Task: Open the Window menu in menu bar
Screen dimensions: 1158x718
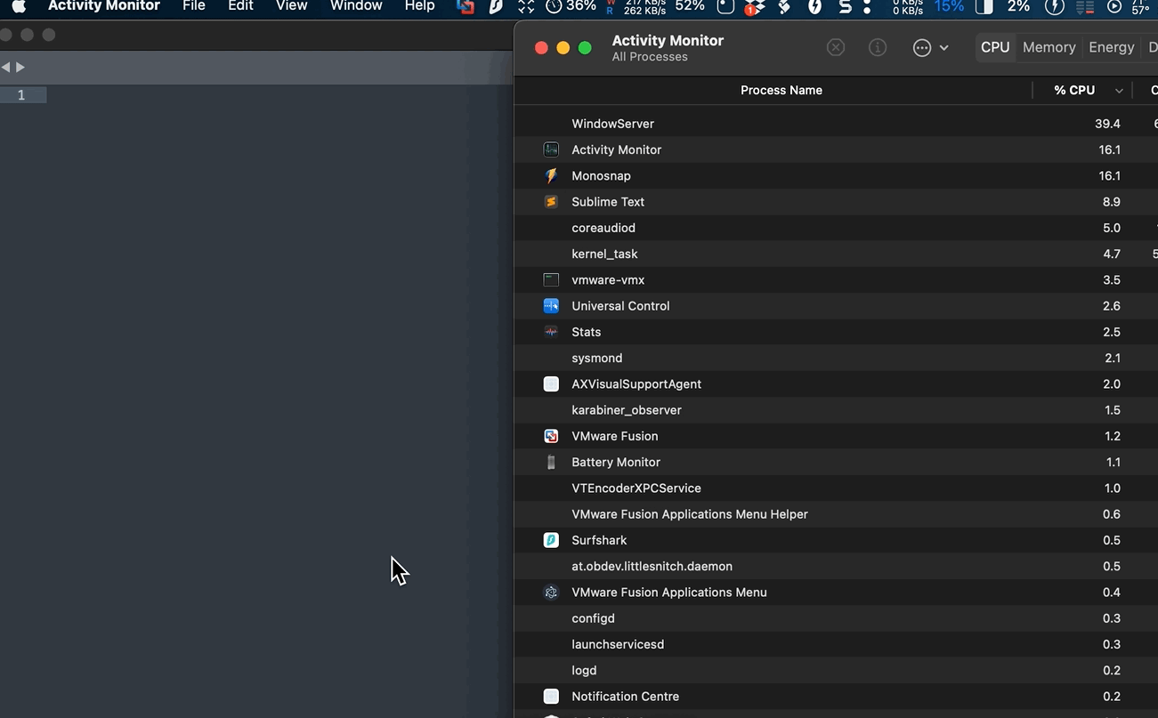Action: point(356,6)
